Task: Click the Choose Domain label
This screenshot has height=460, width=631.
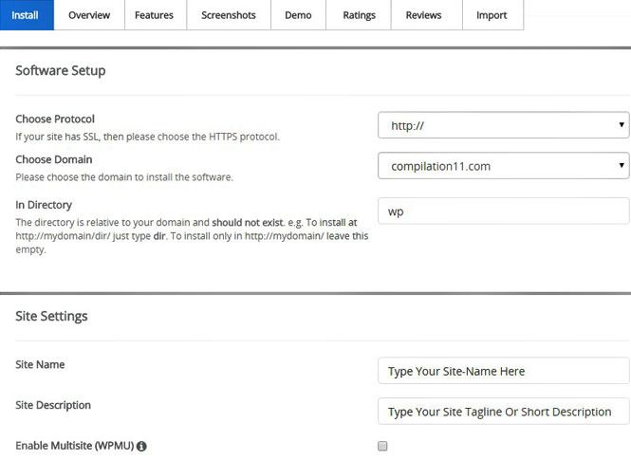Action: point(53,160)
